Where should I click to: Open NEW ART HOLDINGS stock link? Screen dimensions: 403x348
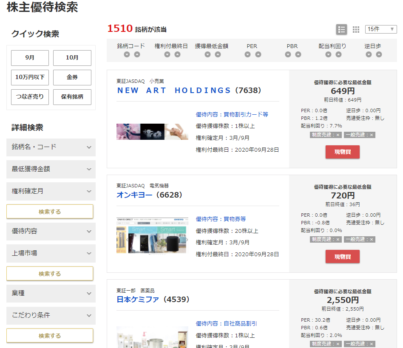click(x=174, y=91)
